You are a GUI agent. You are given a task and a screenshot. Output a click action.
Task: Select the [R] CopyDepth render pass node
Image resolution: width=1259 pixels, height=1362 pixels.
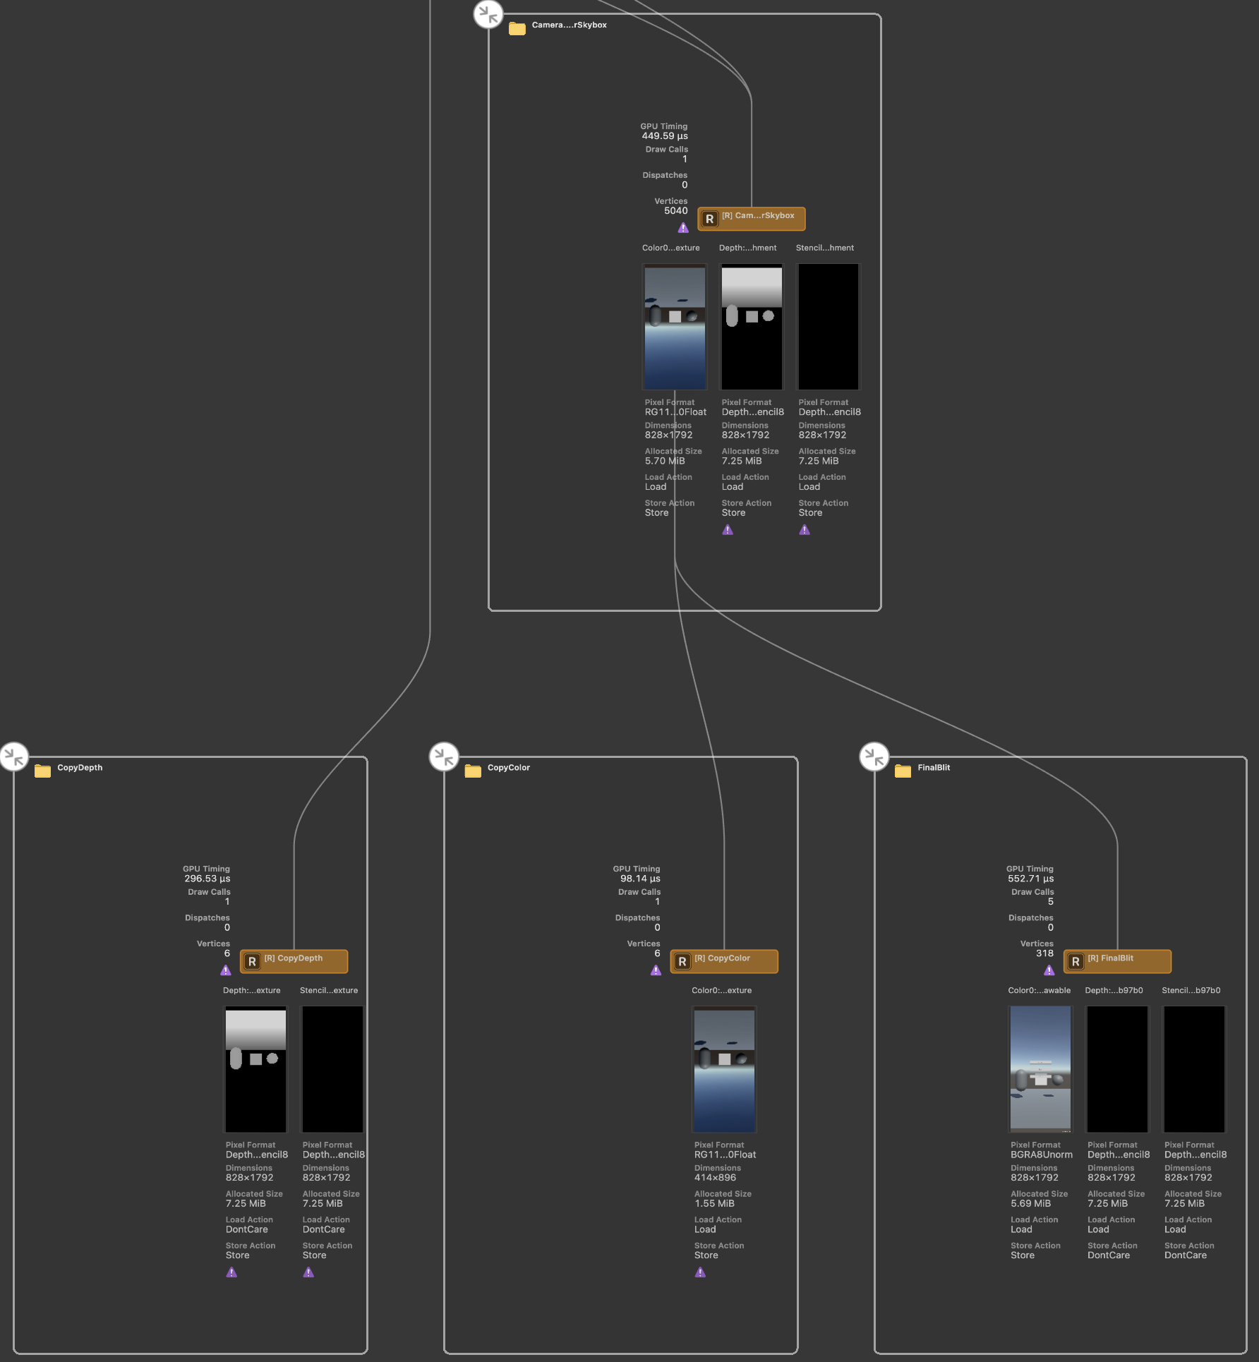click(294, 961)
